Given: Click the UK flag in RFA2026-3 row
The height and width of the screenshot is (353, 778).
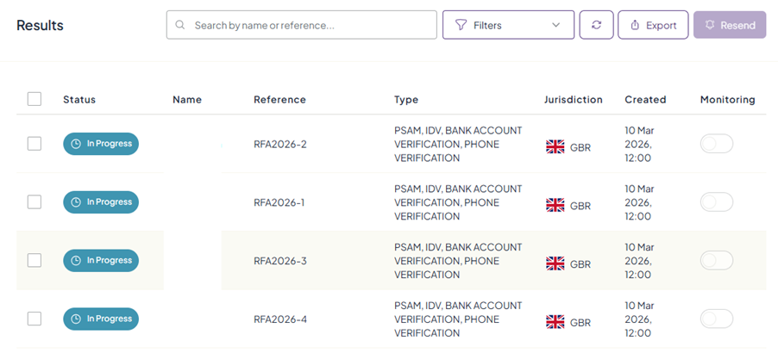Looking at the screenshot, I should point(555,263).
